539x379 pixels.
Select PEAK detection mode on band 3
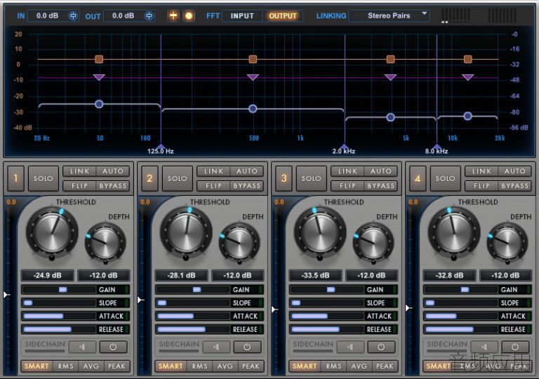(385, 366)
